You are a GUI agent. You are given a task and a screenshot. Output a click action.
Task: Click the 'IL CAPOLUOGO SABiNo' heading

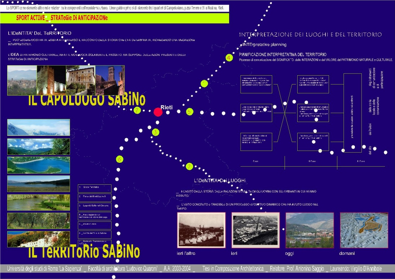(87, 100)
